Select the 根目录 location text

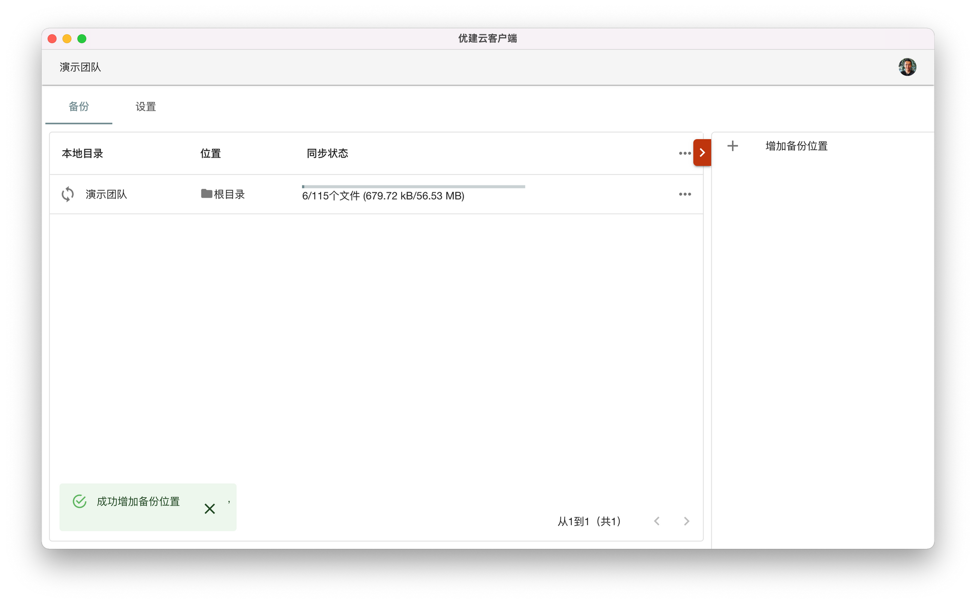click(x=229, y=194)
